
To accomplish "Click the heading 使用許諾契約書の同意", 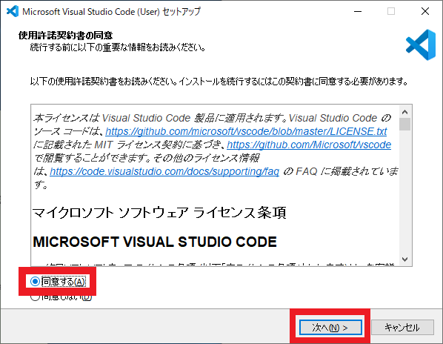I will pyautogui.click(x=65, y=36).
